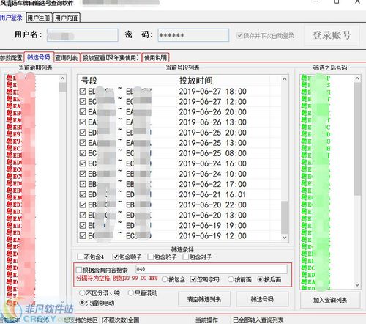366x324 pixels.
Task: Click the 筛选号码 button
Action: click(262, 299)
